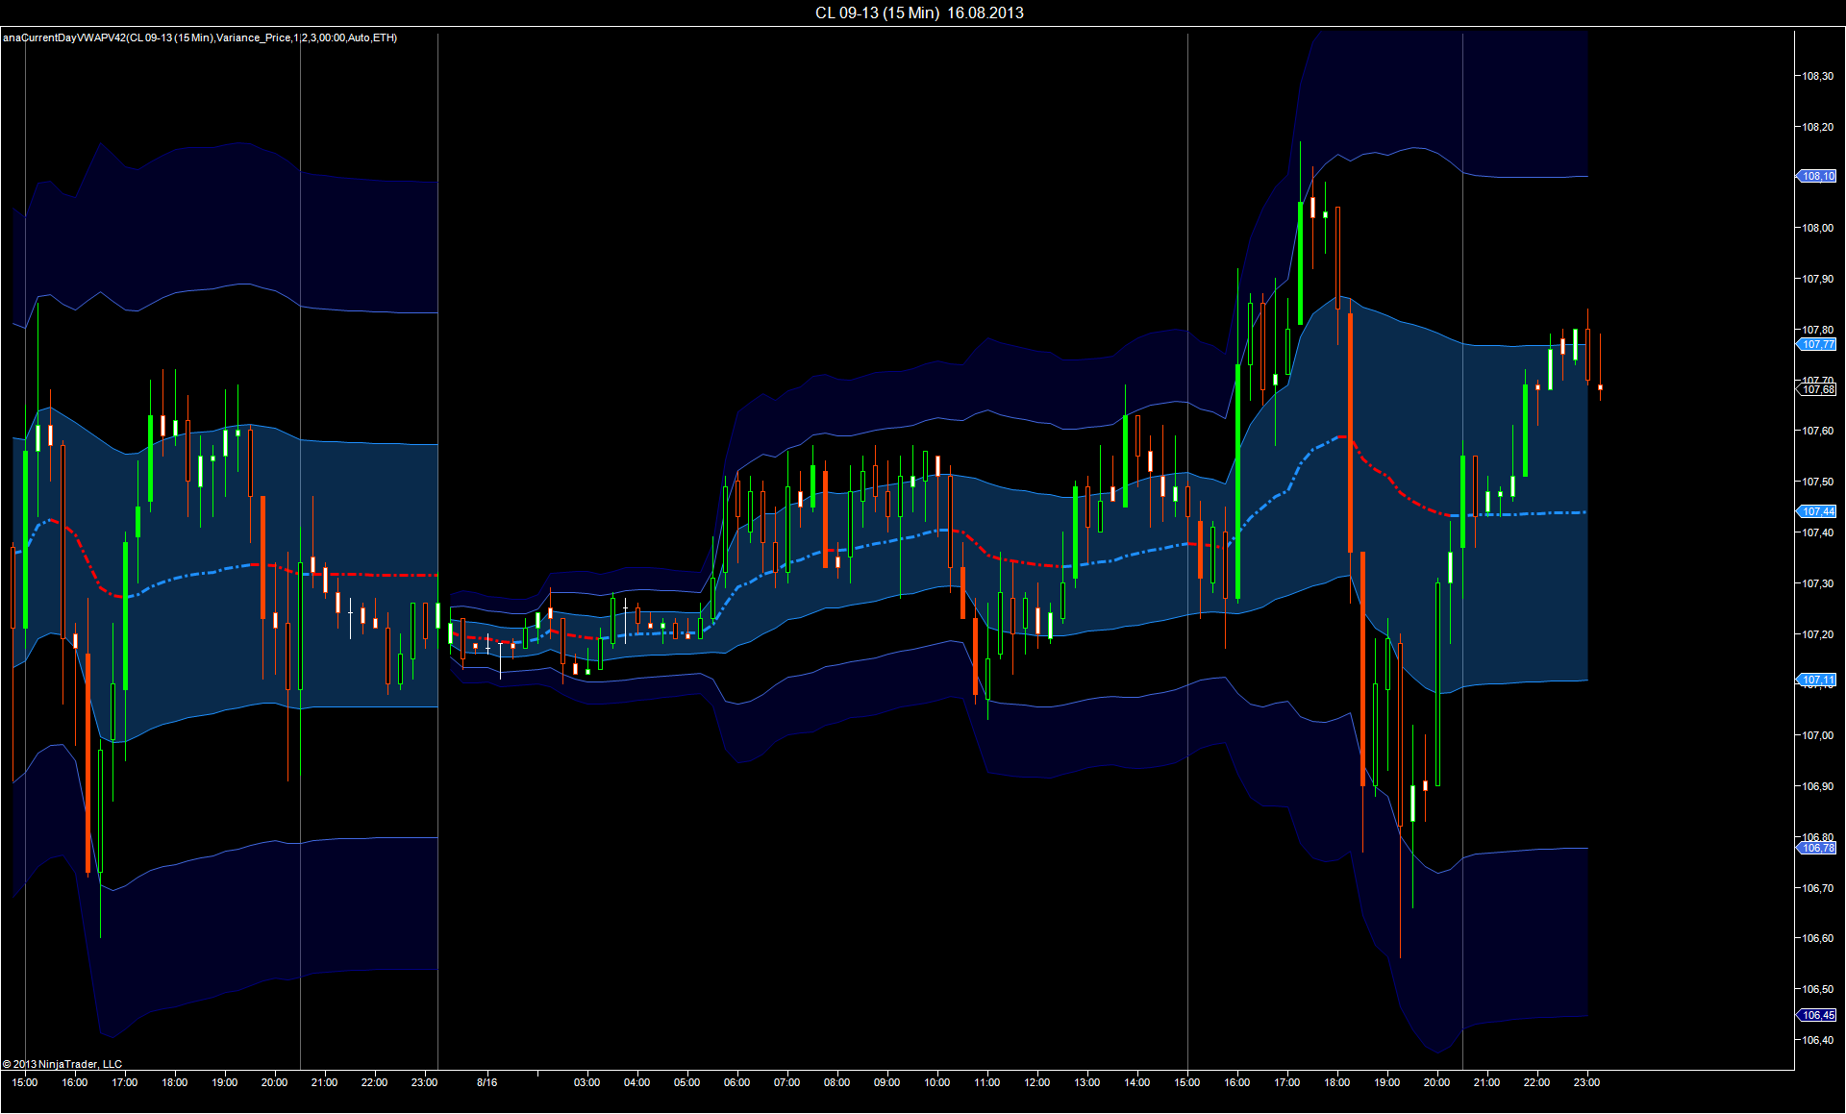Viewport: 1846px width, 1114px height.
Task: Click the 108,30 price axis label
Action: click(x=1817, y=76)
